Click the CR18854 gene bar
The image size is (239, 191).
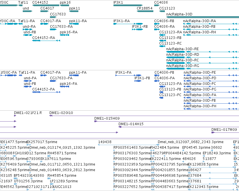(x=145, y=11)
